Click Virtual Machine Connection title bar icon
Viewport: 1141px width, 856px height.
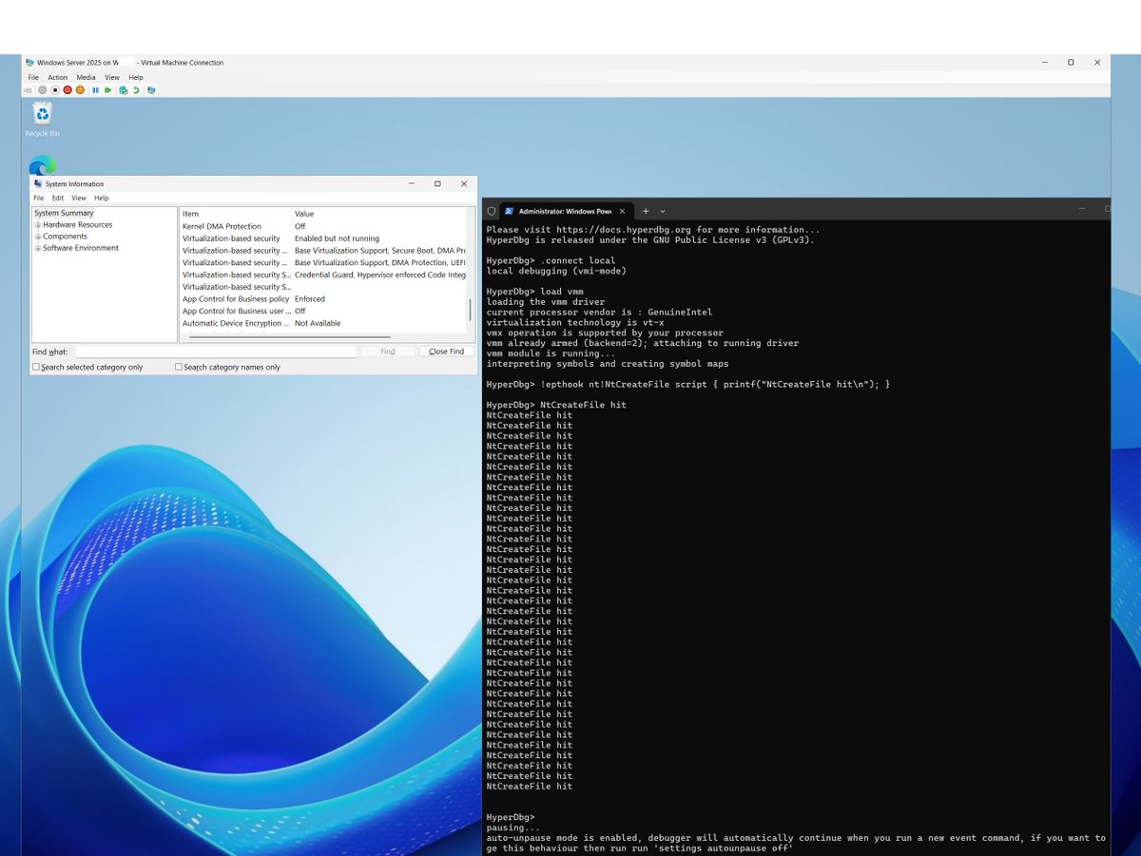[29, 63]
